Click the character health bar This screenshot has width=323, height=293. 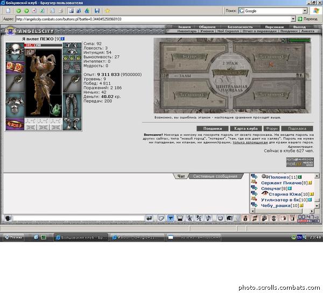(x=43, y=45)
